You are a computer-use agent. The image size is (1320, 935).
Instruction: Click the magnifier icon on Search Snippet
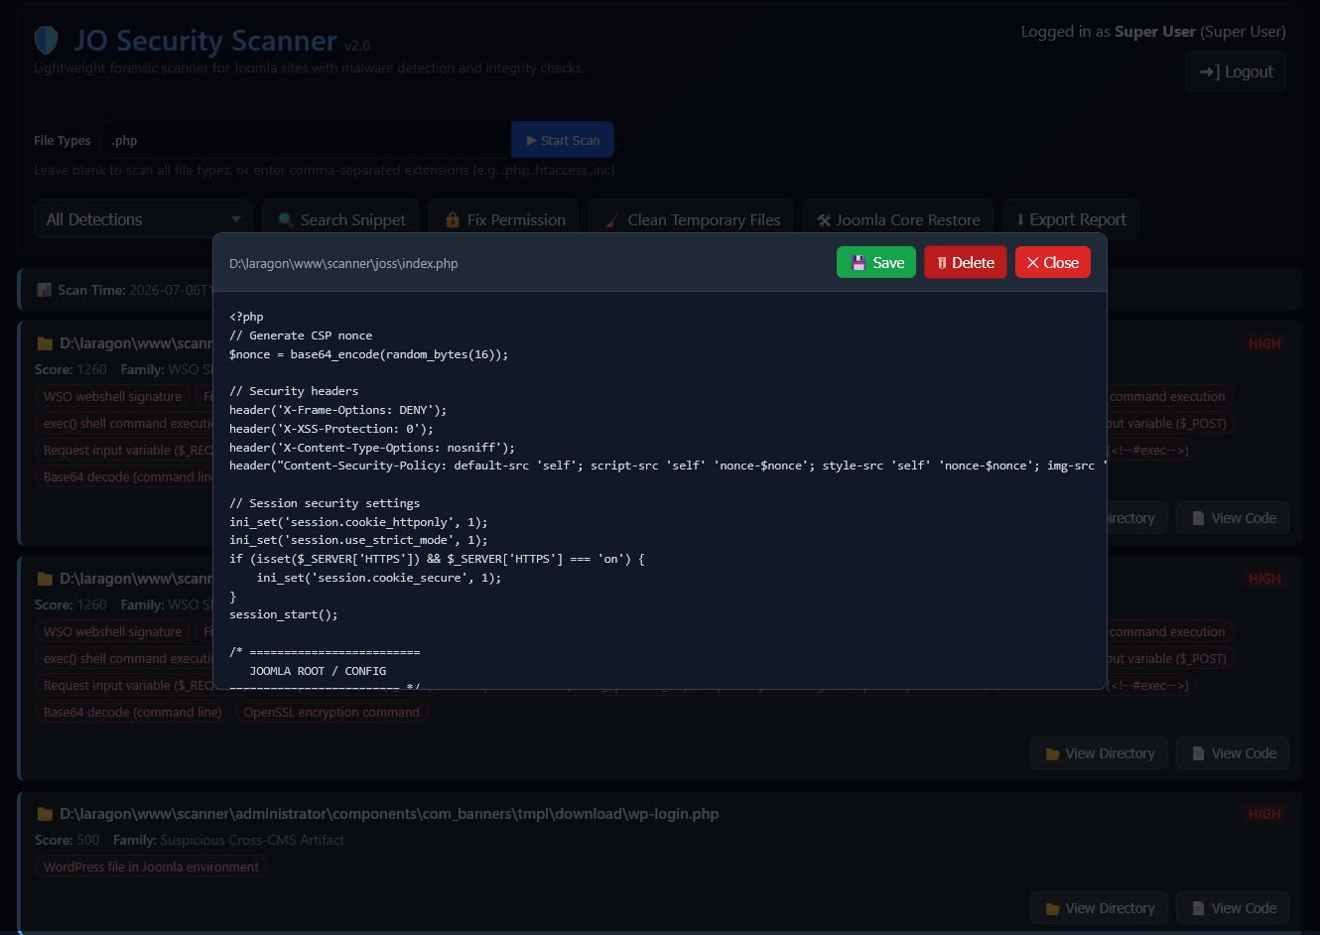pos(286,219)
